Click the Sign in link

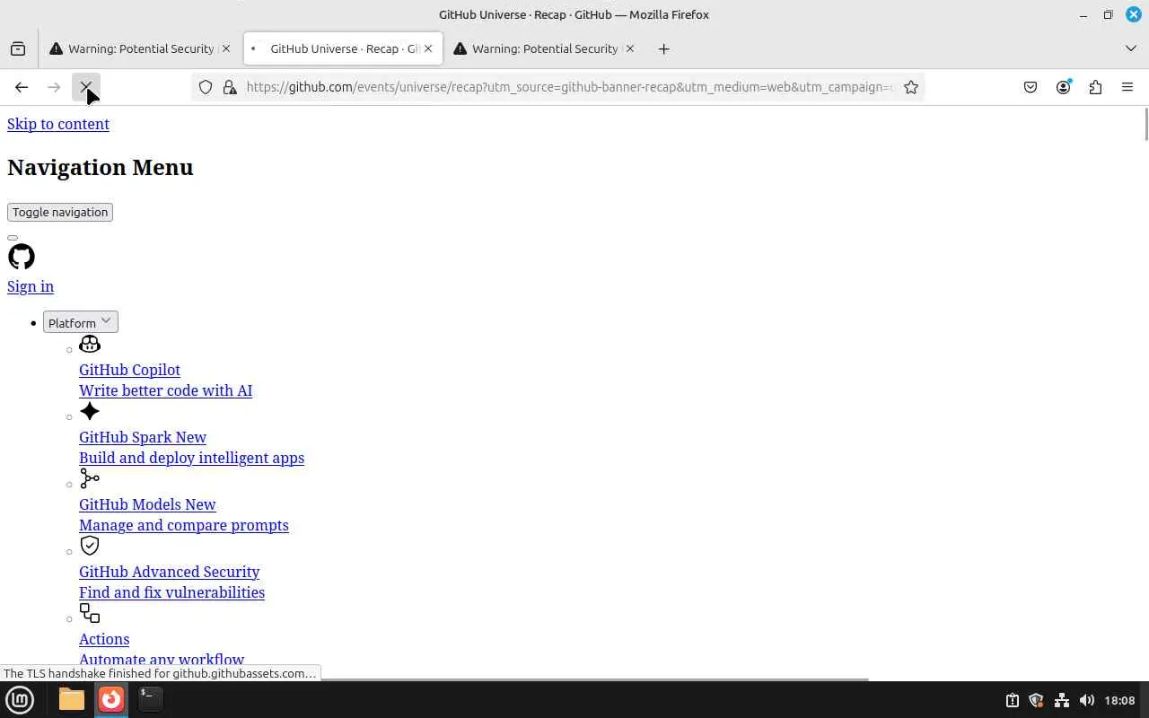[31, 286]
